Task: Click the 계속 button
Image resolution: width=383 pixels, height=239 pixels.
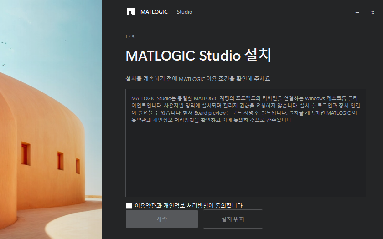Action: (162, 219)
